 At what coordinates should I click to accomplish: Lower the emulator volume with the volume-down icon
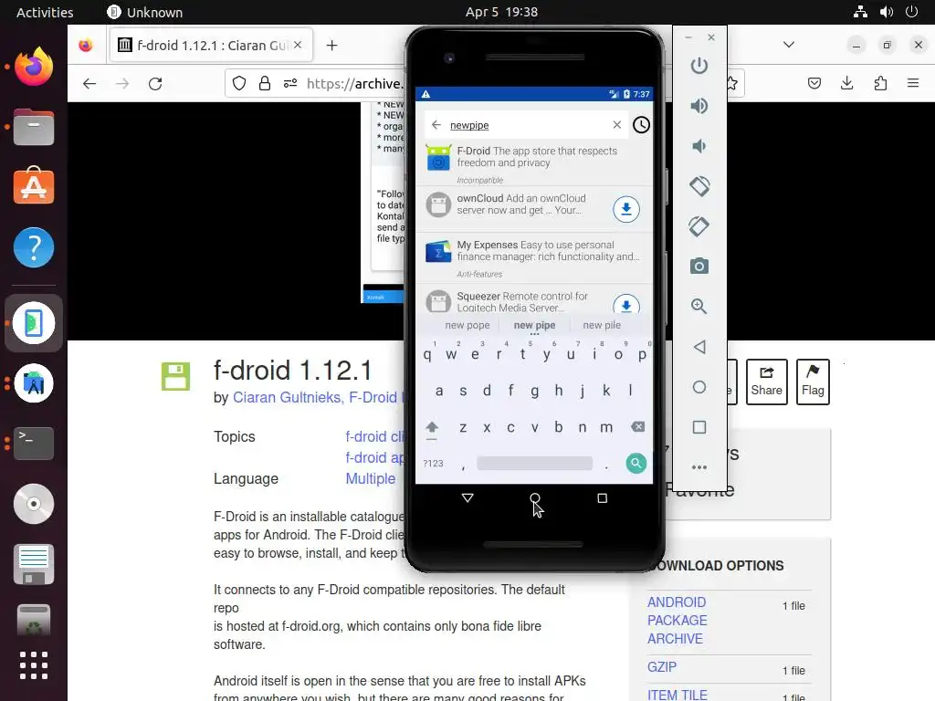point(699,146)
